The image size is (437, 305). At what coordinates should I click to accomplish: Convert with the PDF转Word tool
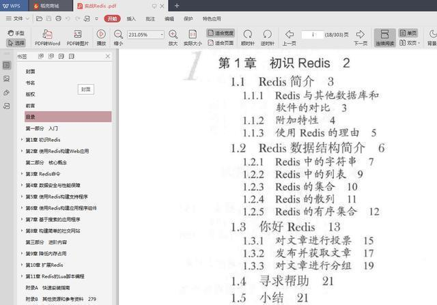[47, 38]
